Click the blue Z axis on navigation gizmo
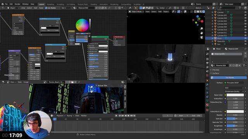The height and width of the screenshot is (139, 248). point(198,16)
